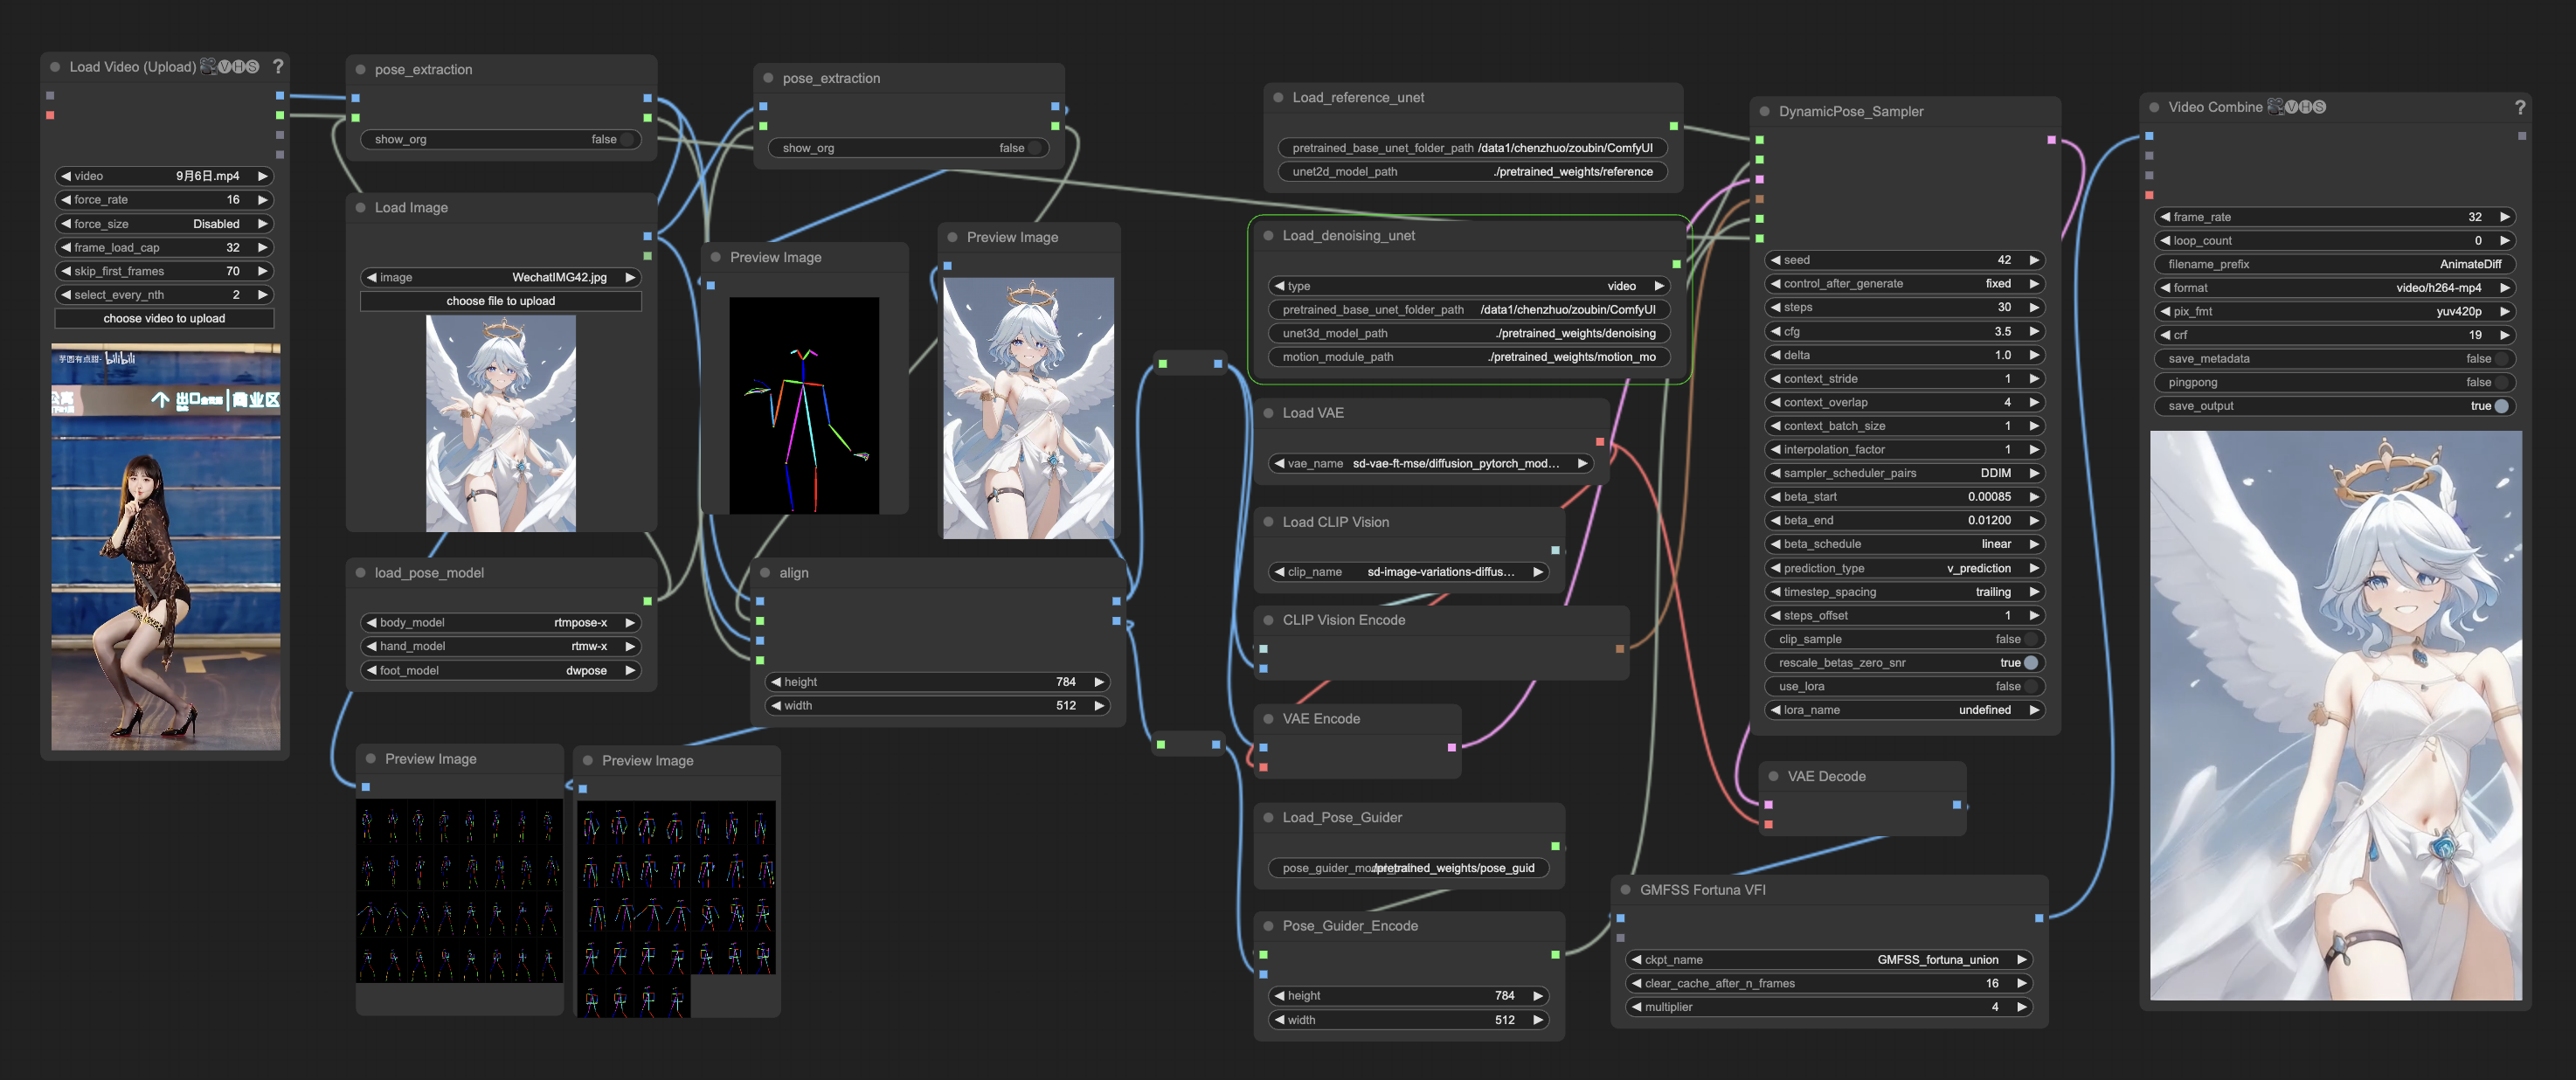
Task: Click the help question mark on Video Combine node
Action: pyautogui.click(x=2519, y=107)
